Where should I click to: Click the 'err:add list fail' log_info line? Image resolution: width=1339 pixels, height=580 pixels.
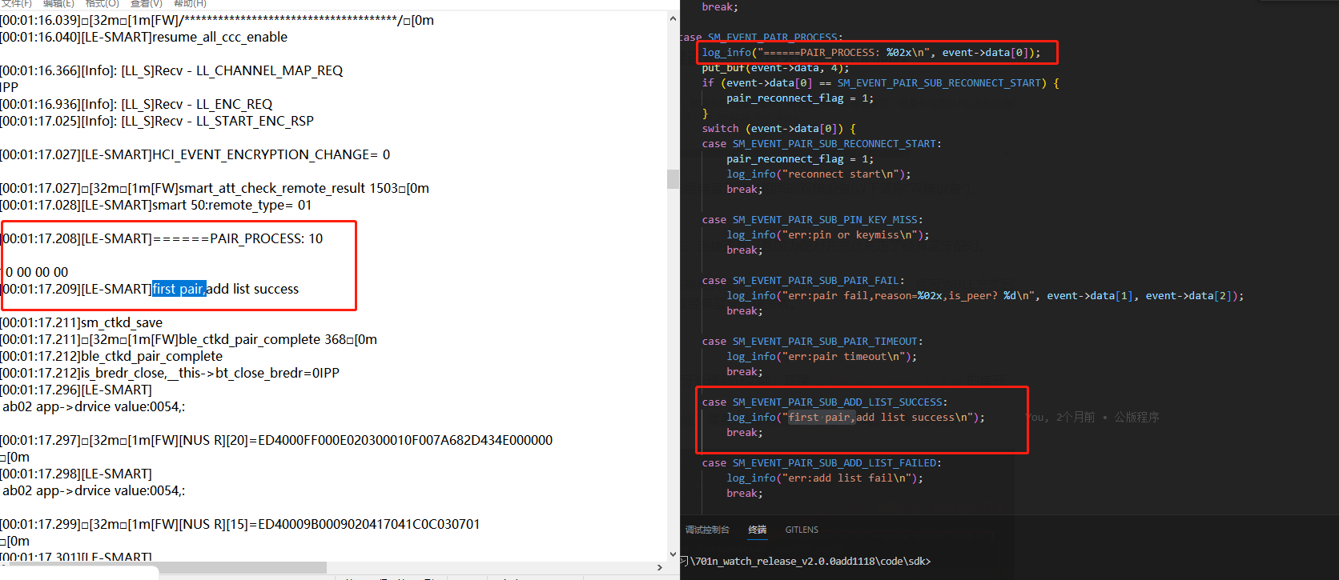pos(825,478)
